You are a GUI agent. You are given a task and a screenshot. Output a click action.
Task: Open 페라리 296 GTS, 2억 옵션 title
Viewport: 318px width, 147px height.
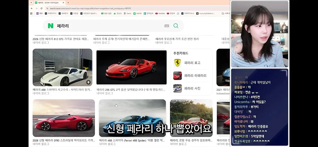[131, 90]
